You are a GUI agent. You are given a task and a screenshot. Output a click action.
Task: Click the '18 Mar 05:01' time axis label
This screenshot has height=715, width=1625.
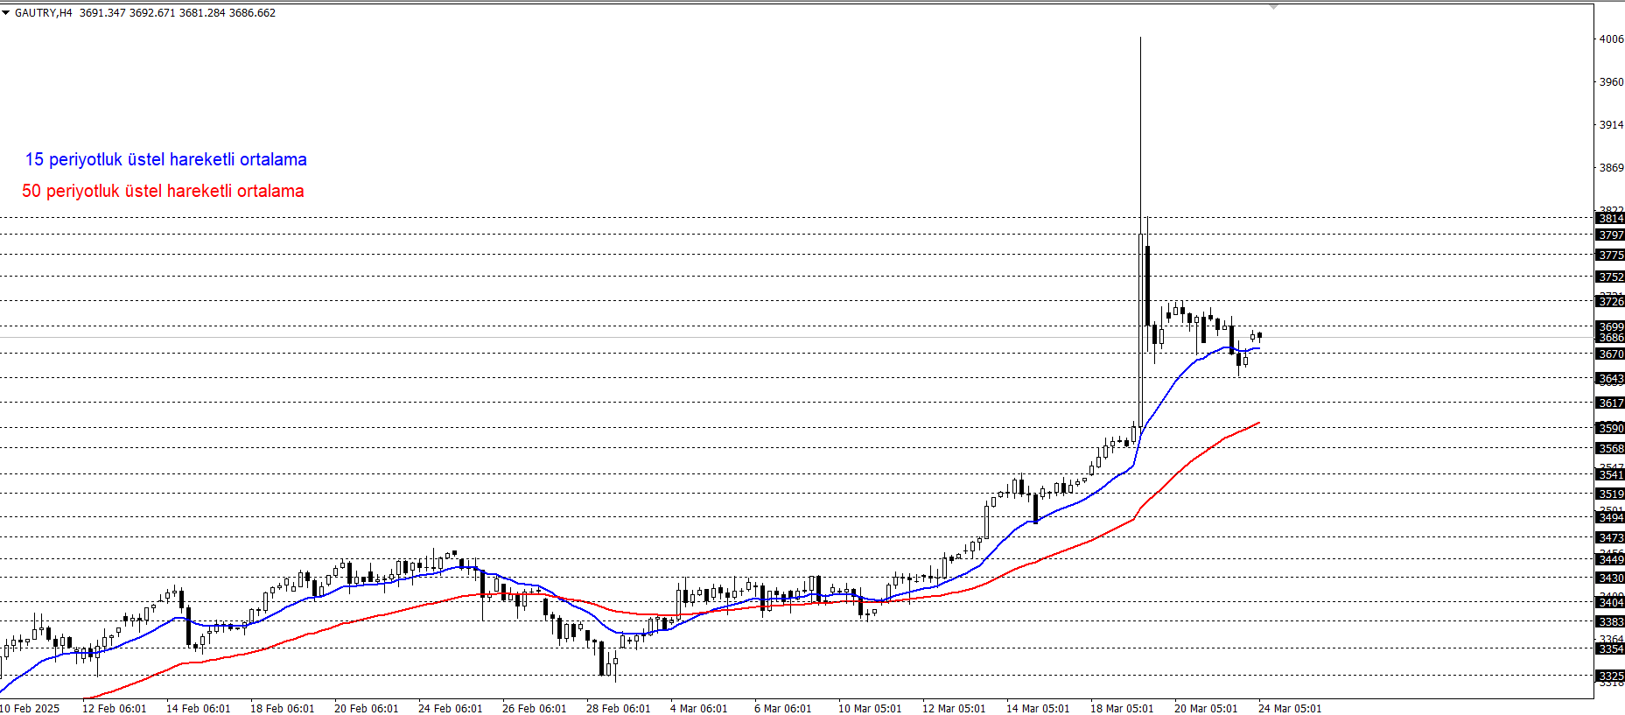[x=1122, y=708]
